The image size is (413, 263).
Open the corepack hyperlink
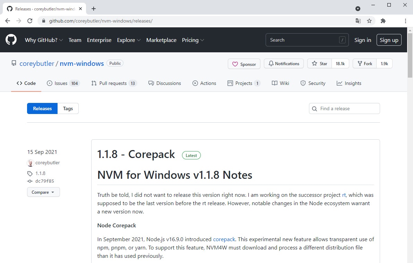click(x=224, y=239)
